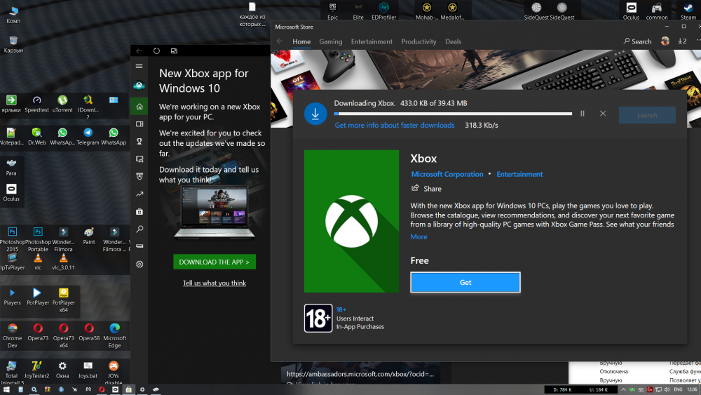Click the Get button
The image size is (701, 395).
tap(465, 282)
